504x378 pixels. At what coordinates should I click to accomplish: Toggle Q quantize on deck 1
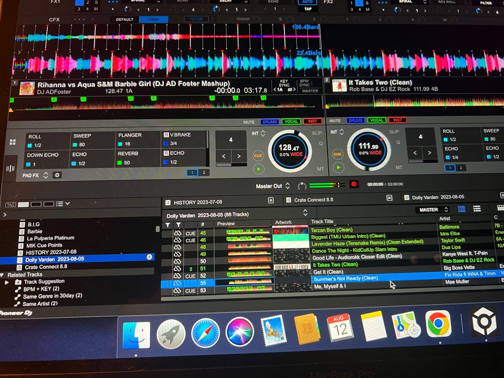[x=320, y=144]
